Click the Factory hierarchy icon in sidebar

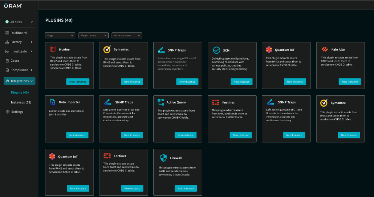point(7,42)
